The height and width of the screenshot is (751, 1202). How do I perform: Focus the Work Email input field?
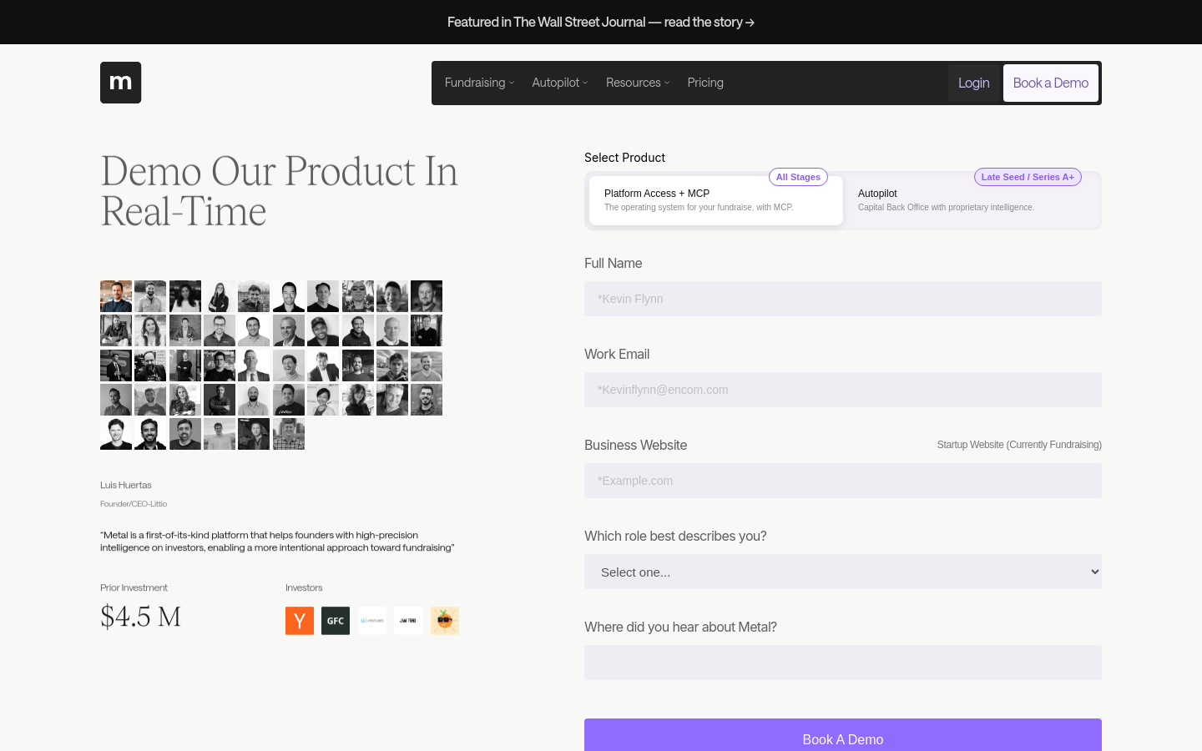click(x=843, y=390)
